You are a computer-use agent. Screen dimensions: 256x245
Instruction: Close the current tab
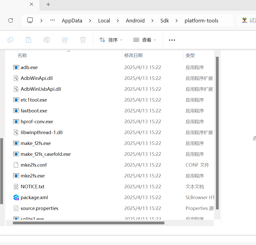32,4
